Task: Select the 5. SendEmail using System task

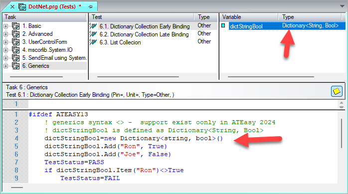Action: 54,58
